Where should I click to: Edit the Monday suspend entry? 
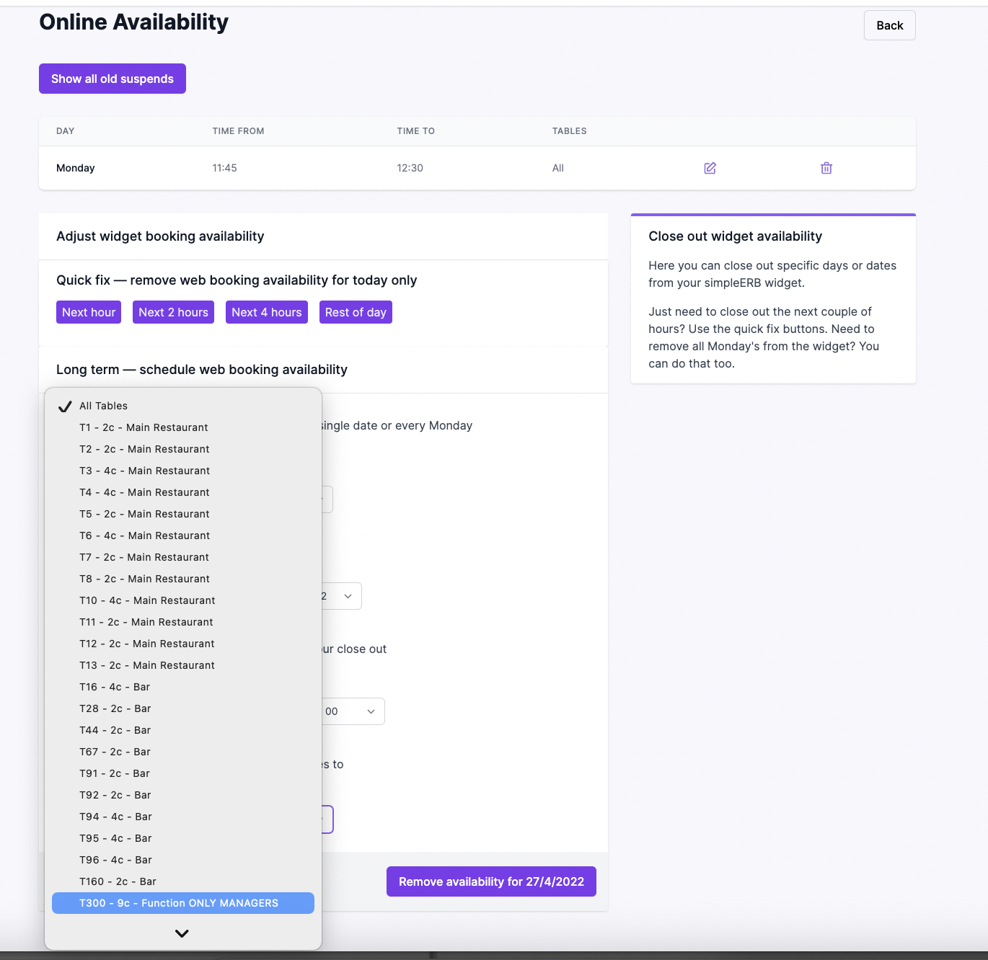click(710, 168)
